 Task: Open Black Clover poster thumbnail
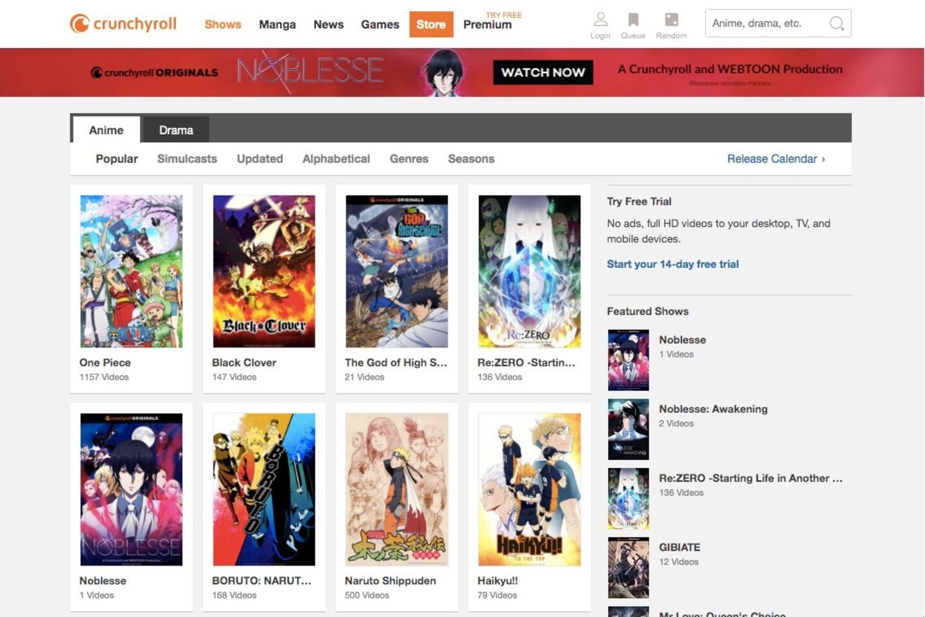[x=264, y=272]
